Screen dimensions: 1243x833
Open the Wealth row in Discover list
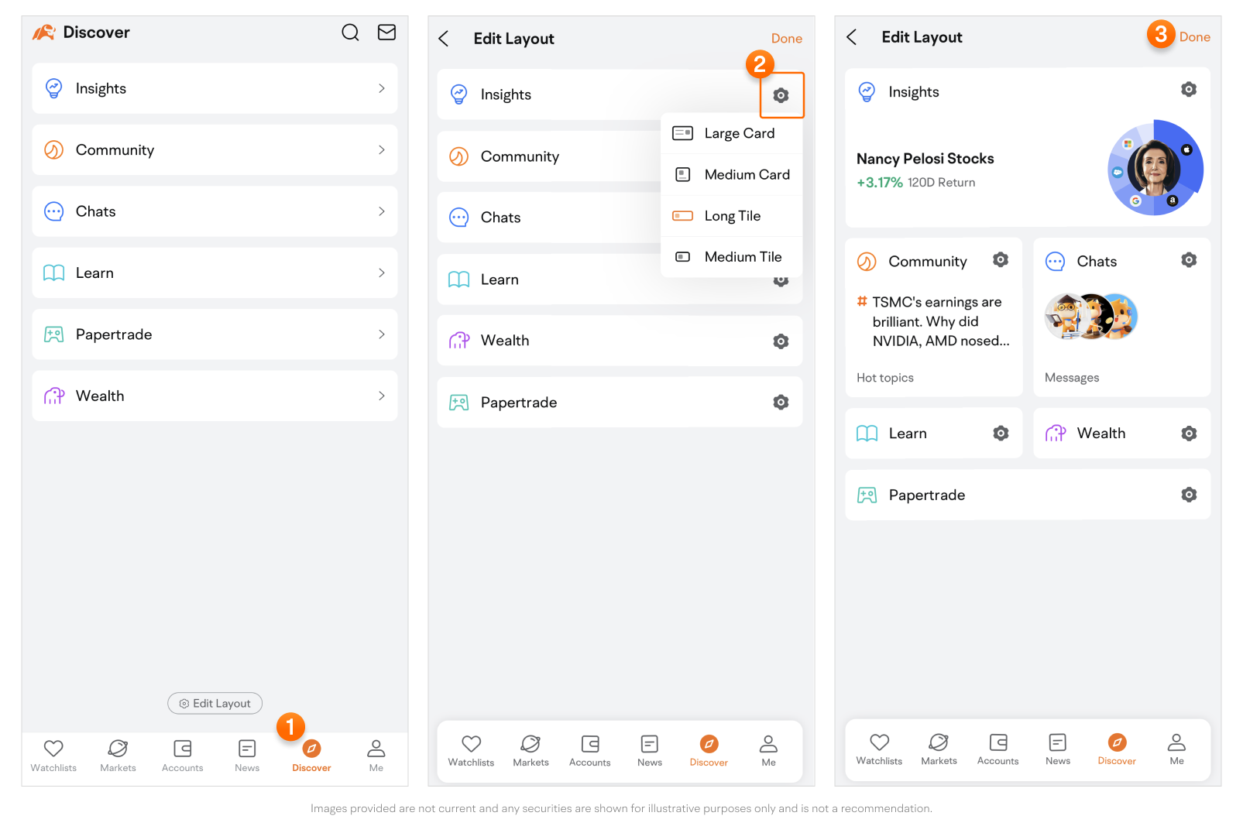click(x=215, y=396)
